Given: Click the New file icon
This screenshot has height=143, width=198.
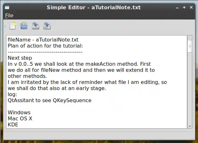Looking at the screenshot, I should pyautogui.click(x=13, y=26).
